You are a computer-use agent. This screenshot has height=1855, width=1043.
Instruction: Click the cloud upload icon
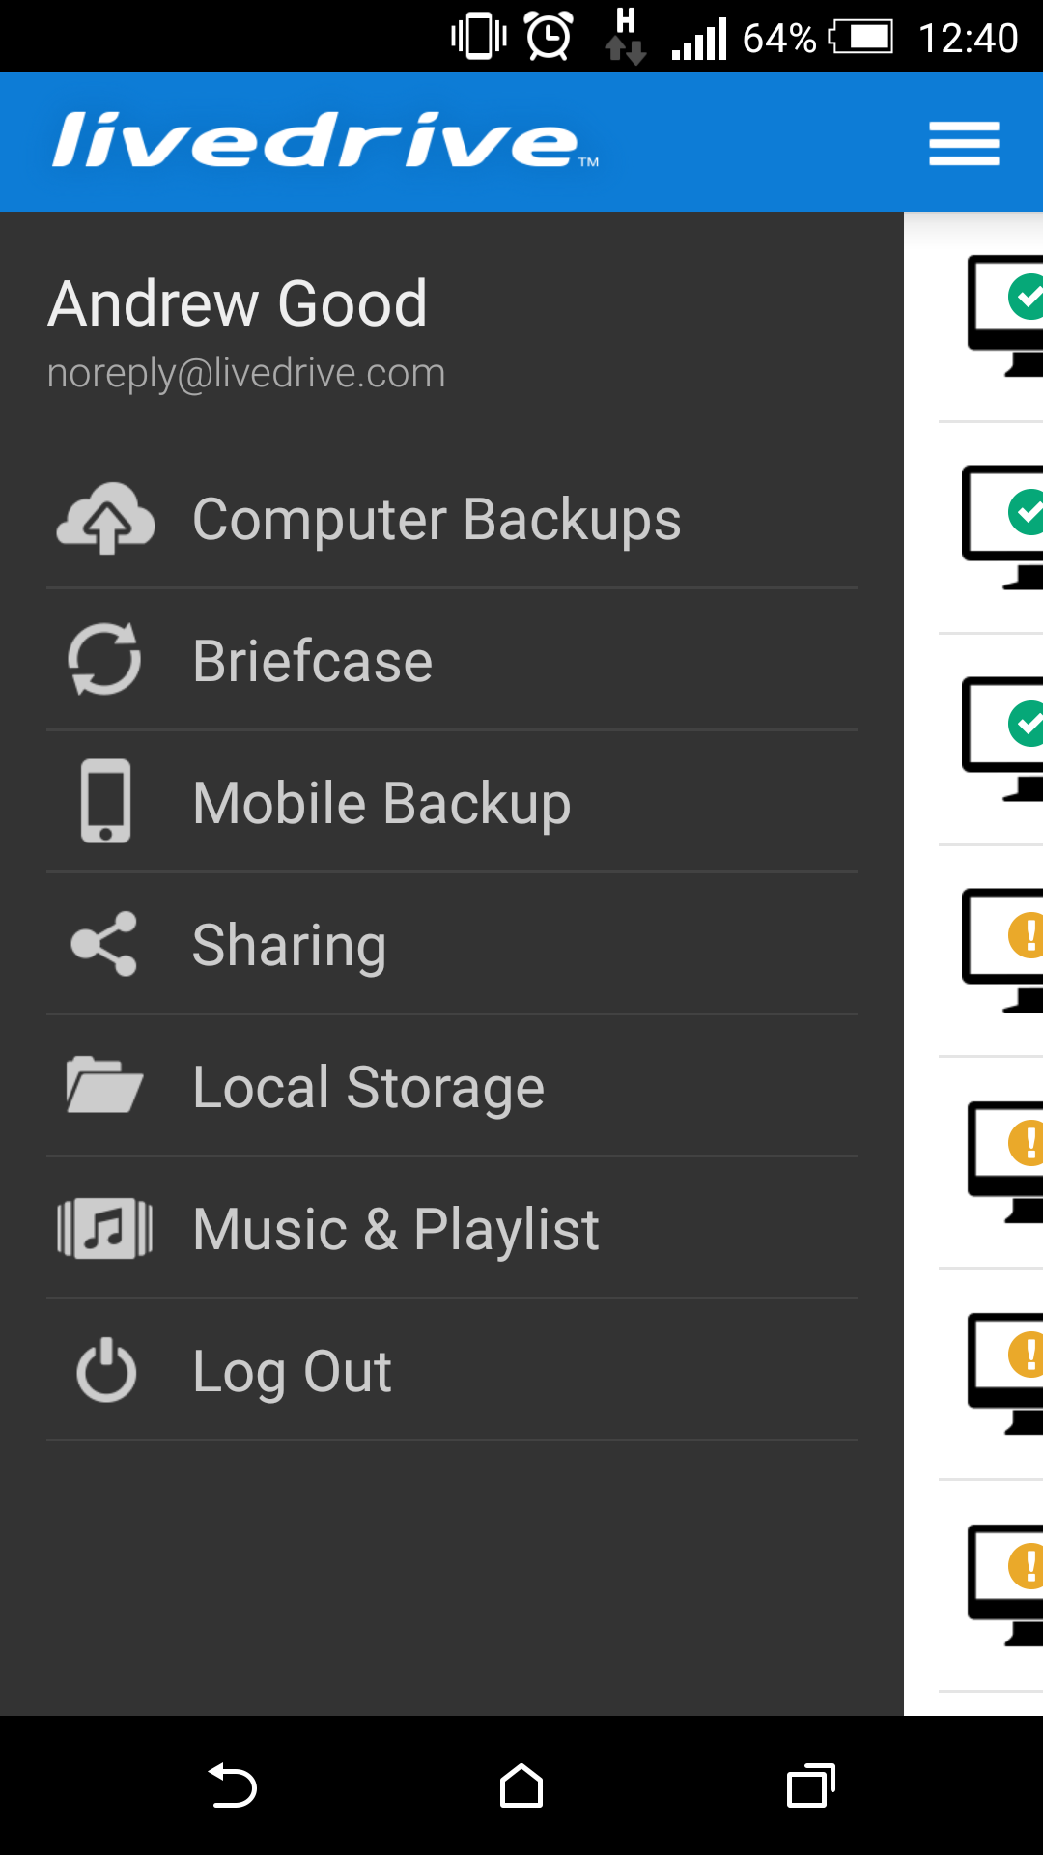click(105, 518)
